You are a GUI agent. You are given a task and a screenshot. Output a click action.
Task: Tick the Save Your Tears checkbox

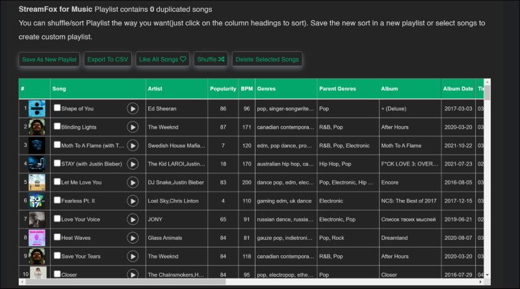point(57,255)
